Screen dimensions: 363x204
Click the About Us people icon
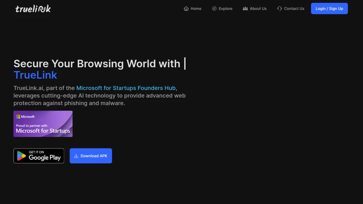[245, 8]
